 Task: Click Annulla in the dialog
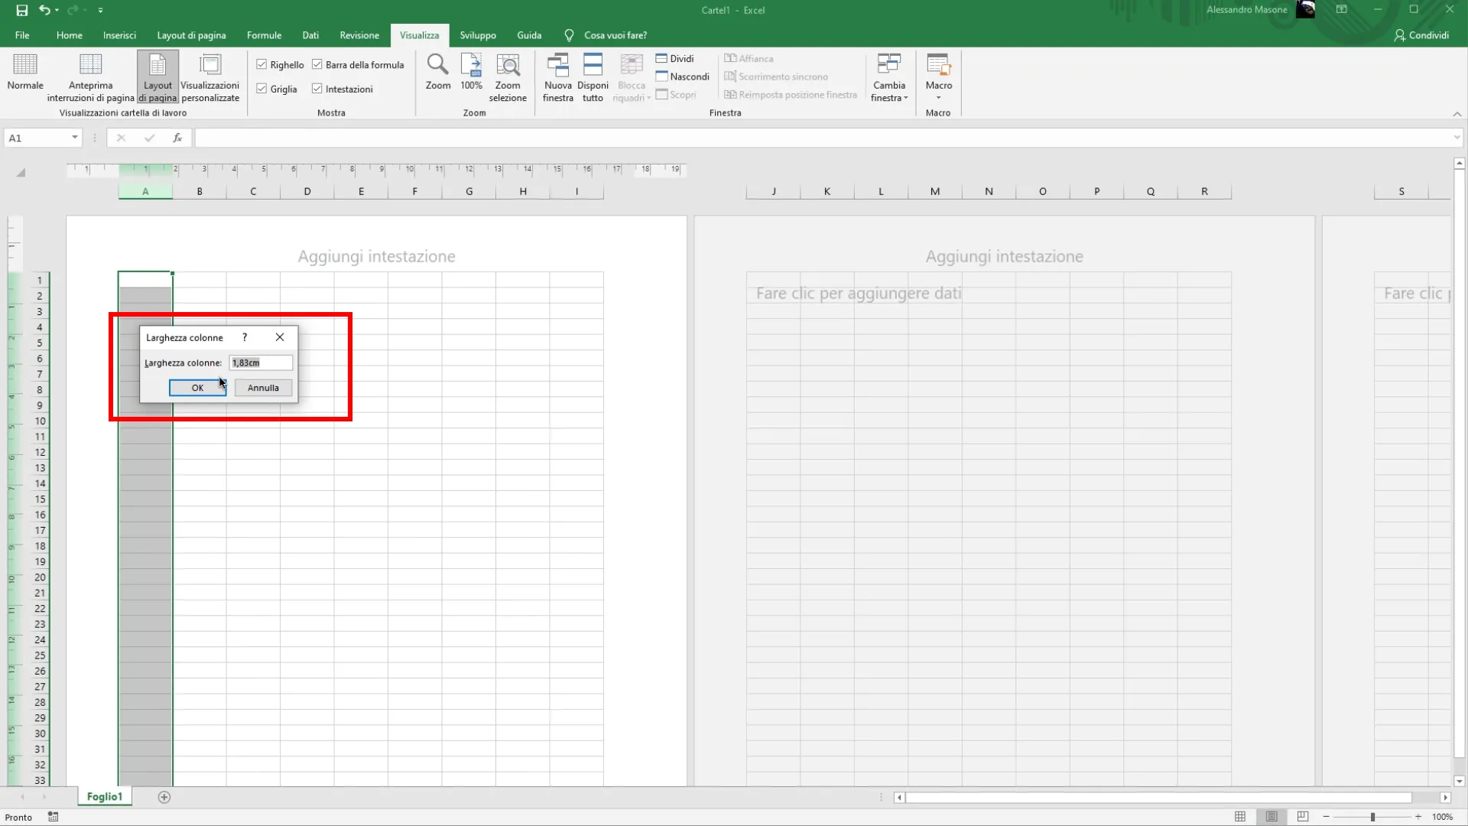263,388
